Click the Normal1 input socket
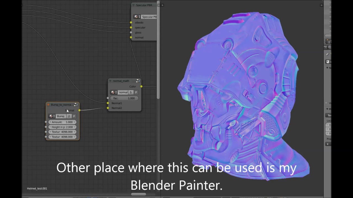 point(108,103)
